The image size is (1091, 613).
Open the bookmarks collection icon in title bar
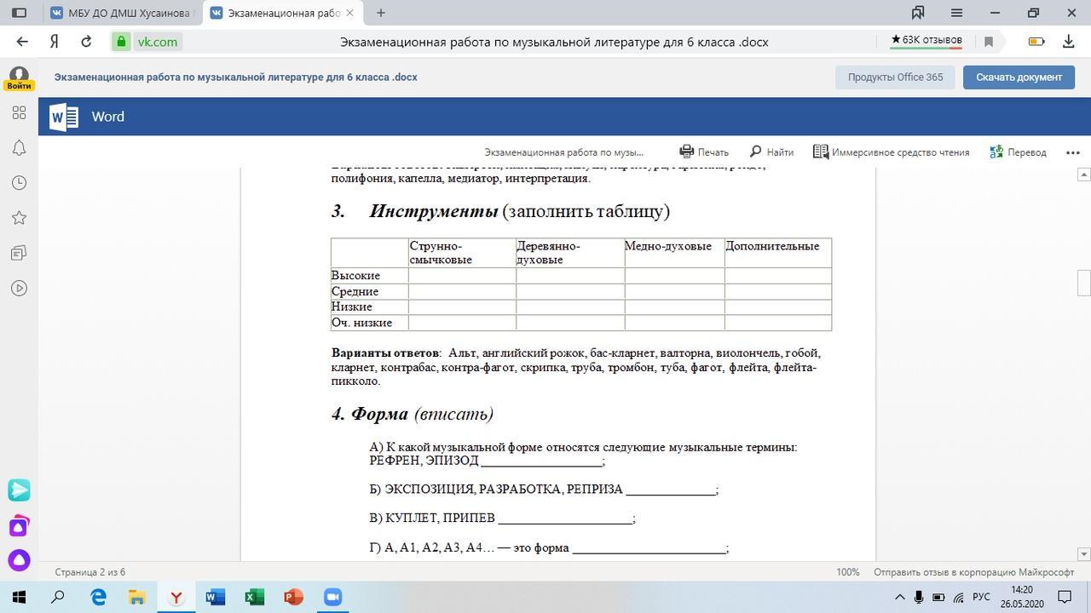coord(918,13)
